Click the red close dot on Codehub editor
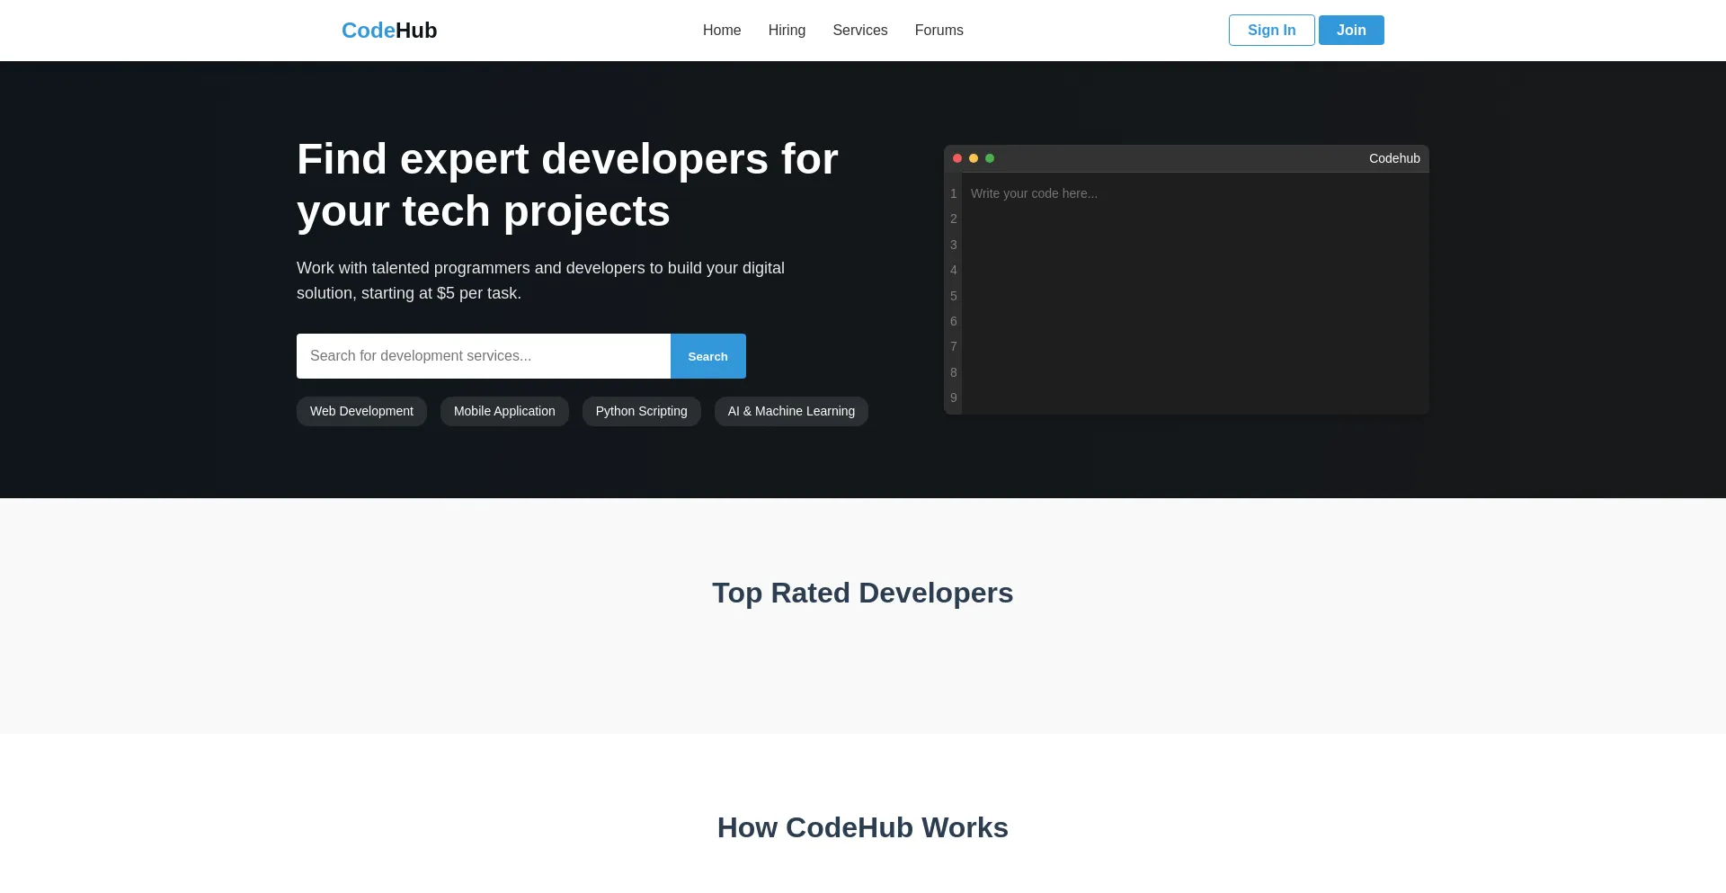1726x893 pixels. (956, 157)
